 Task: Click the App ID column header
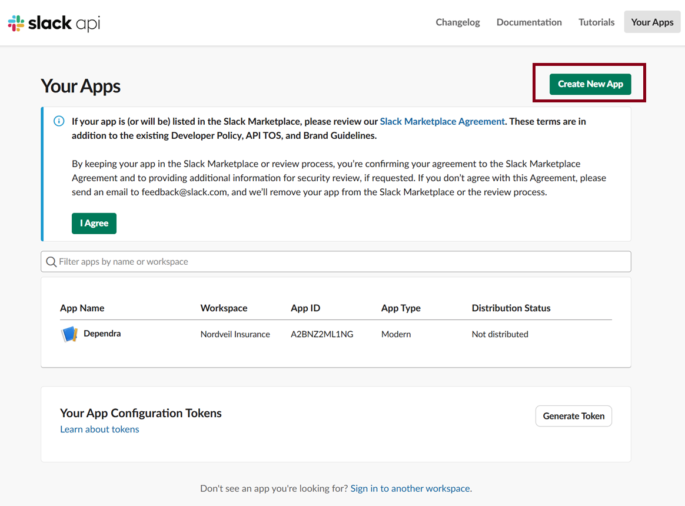(305, 308)
